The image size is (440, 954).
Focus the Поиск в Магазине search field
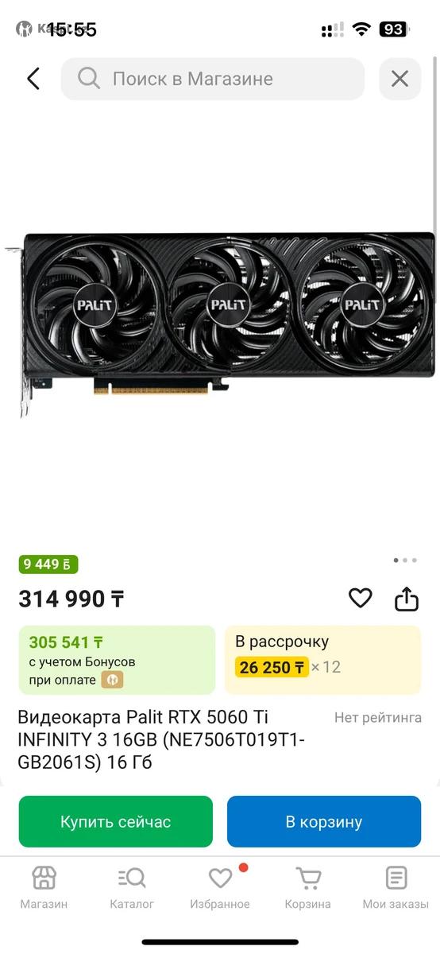tap(213, 79)
